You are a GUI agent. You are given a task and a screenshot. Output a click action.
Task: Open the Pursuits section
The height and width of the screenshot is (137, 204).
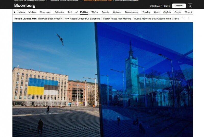point(105,12)
